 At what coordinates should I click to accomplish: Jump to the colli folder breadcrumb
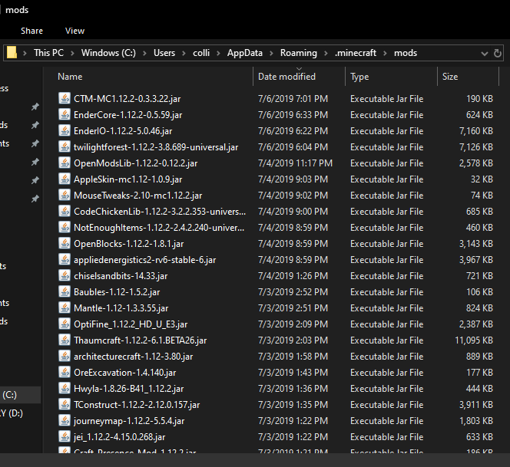pos(201,53)
